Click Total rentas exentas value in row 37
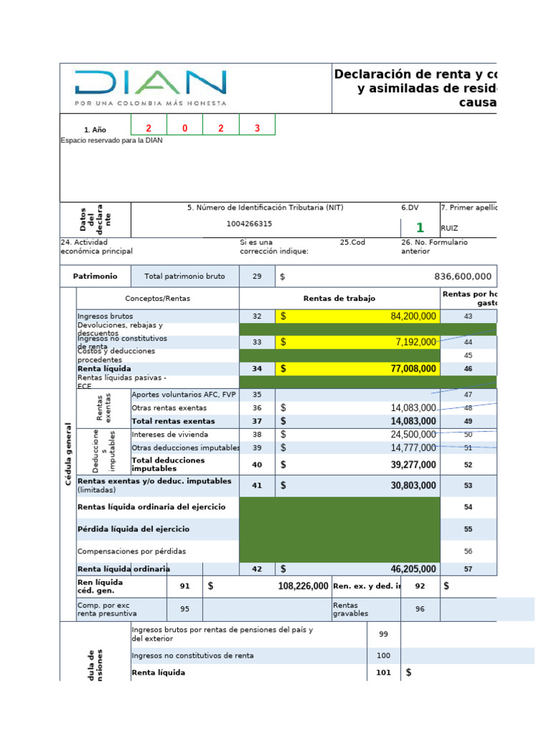Viewport: 549px width, 732px height. pyautogui.click(x=357, y=421)
